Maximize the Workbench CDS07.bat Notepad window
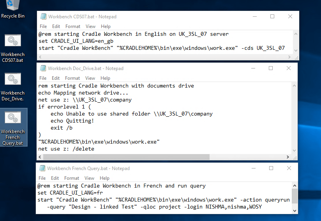321x221 pixels. point(272,16)
